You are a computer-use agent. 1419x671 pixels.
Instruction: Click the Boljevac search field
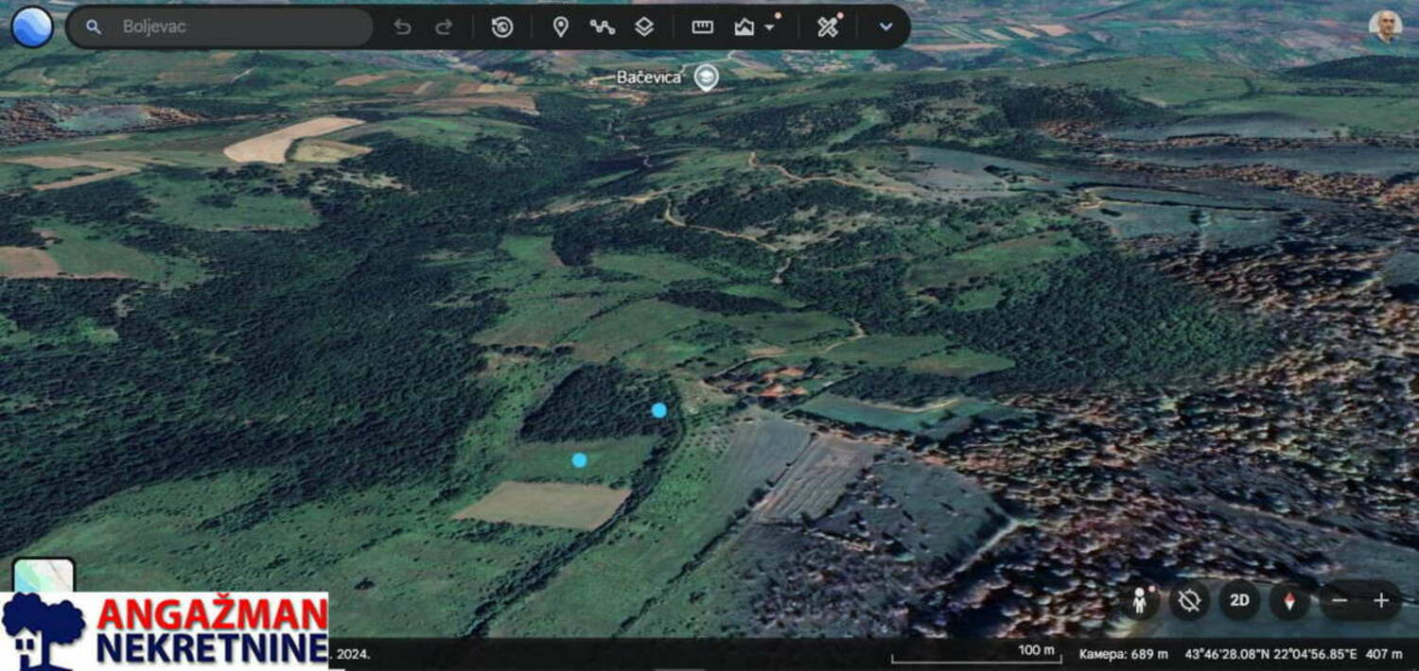[x=236, y=26]
